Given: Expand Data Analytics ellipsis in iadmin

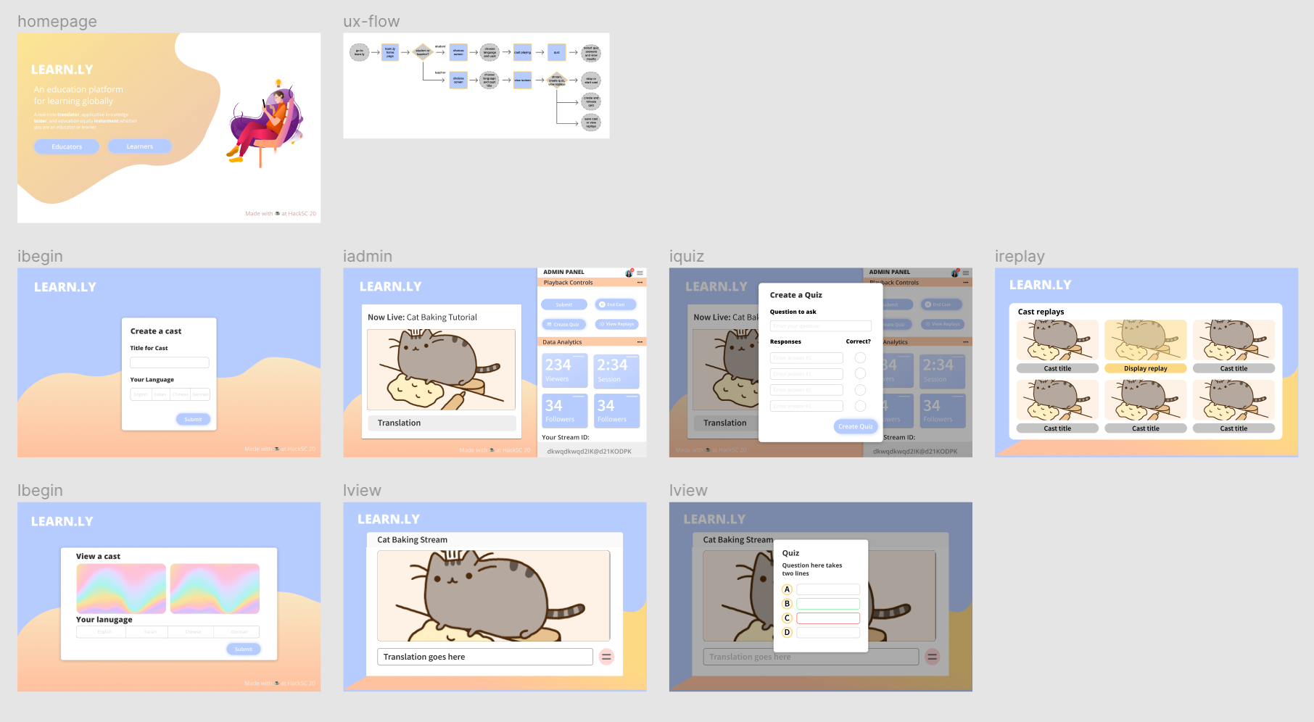Looking at the screenshot, I should pyautogui.click(x=640, y=342).
